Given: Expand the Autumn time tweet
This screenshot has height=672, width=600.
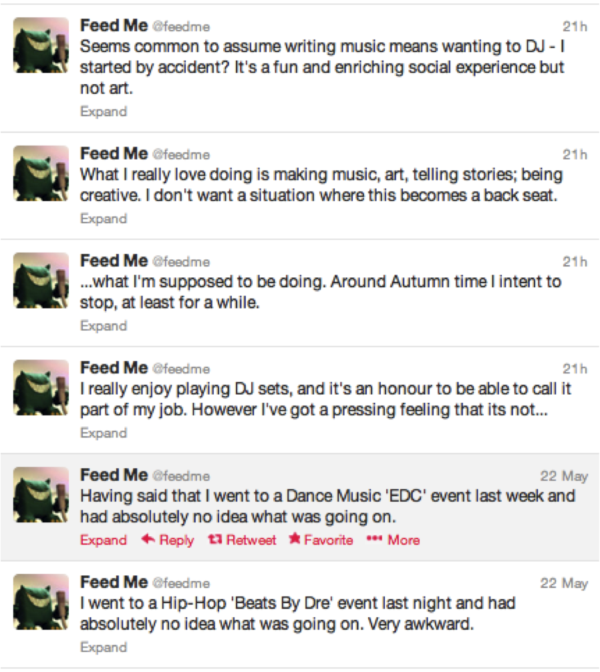Looking at the screenshot, I should pyautogui.click(x=104, y=326).
